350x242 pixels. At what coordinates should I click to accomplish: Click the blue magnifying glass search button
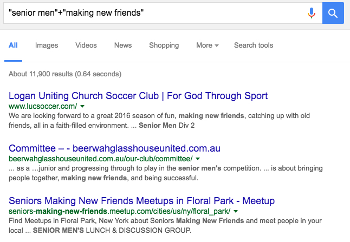coord(333,13)
